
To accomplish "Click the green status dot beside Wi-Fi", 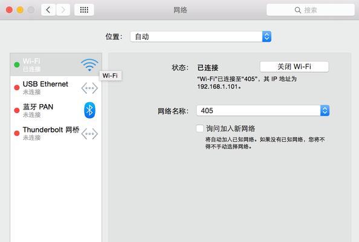I will [x=17, y=65].
